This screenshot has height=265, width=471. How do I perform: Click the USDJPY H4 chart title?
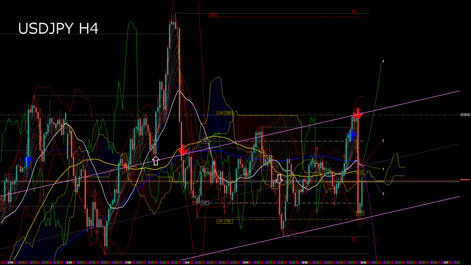(x=58, y=29)
